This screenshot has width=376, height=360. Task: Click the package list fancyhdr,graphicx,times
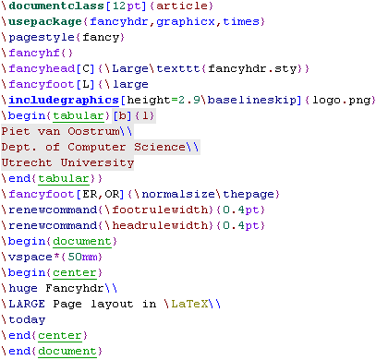pyautogui.click(x=175, y=21)
